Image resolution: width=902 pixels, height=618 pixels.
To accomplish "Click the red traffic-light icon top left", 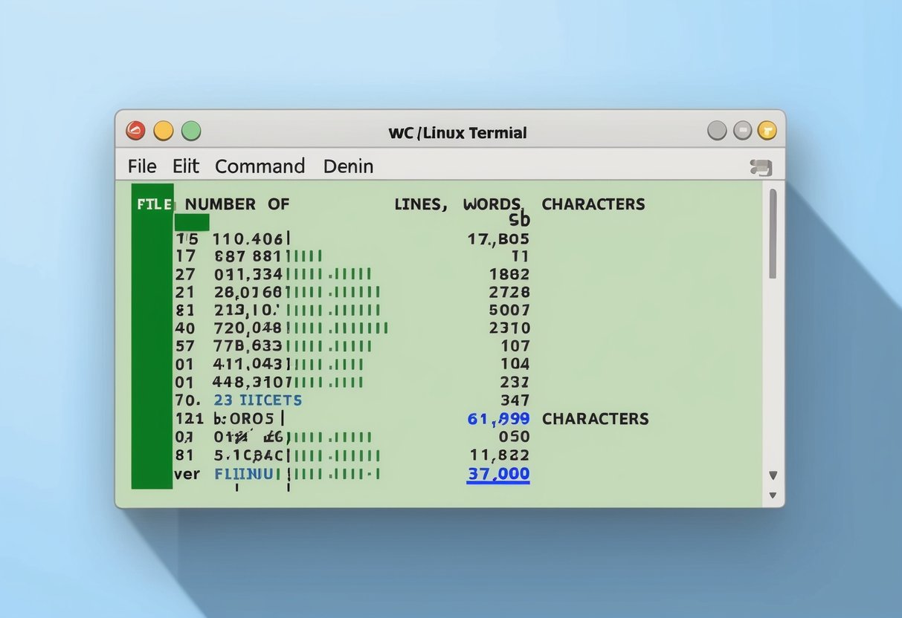I will [x=135, y=130].
